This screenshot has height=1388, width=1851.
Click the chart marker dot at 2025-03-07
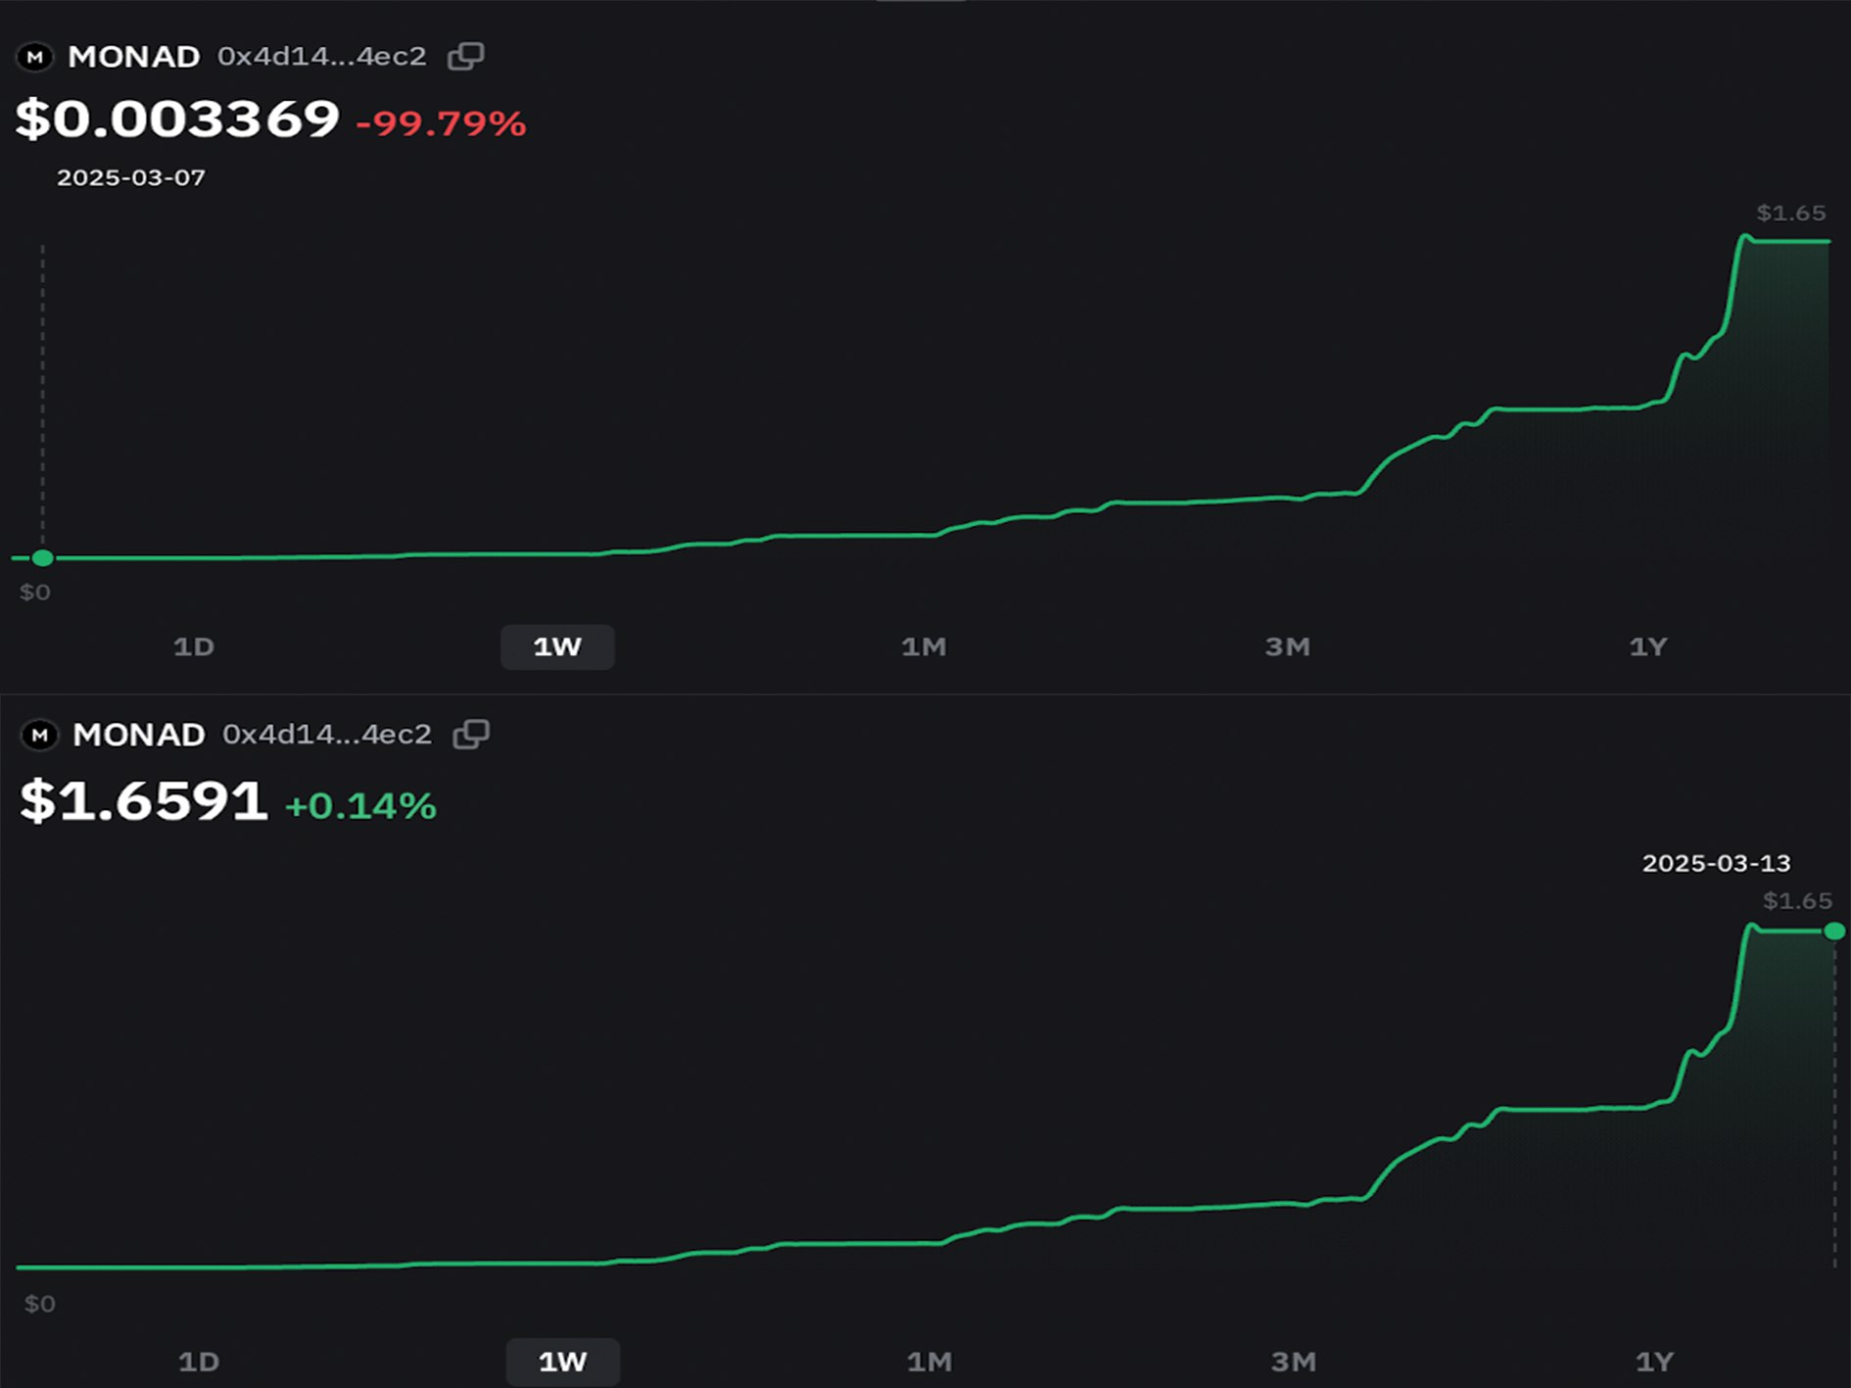pyautogui.click(x=42, y=558)
